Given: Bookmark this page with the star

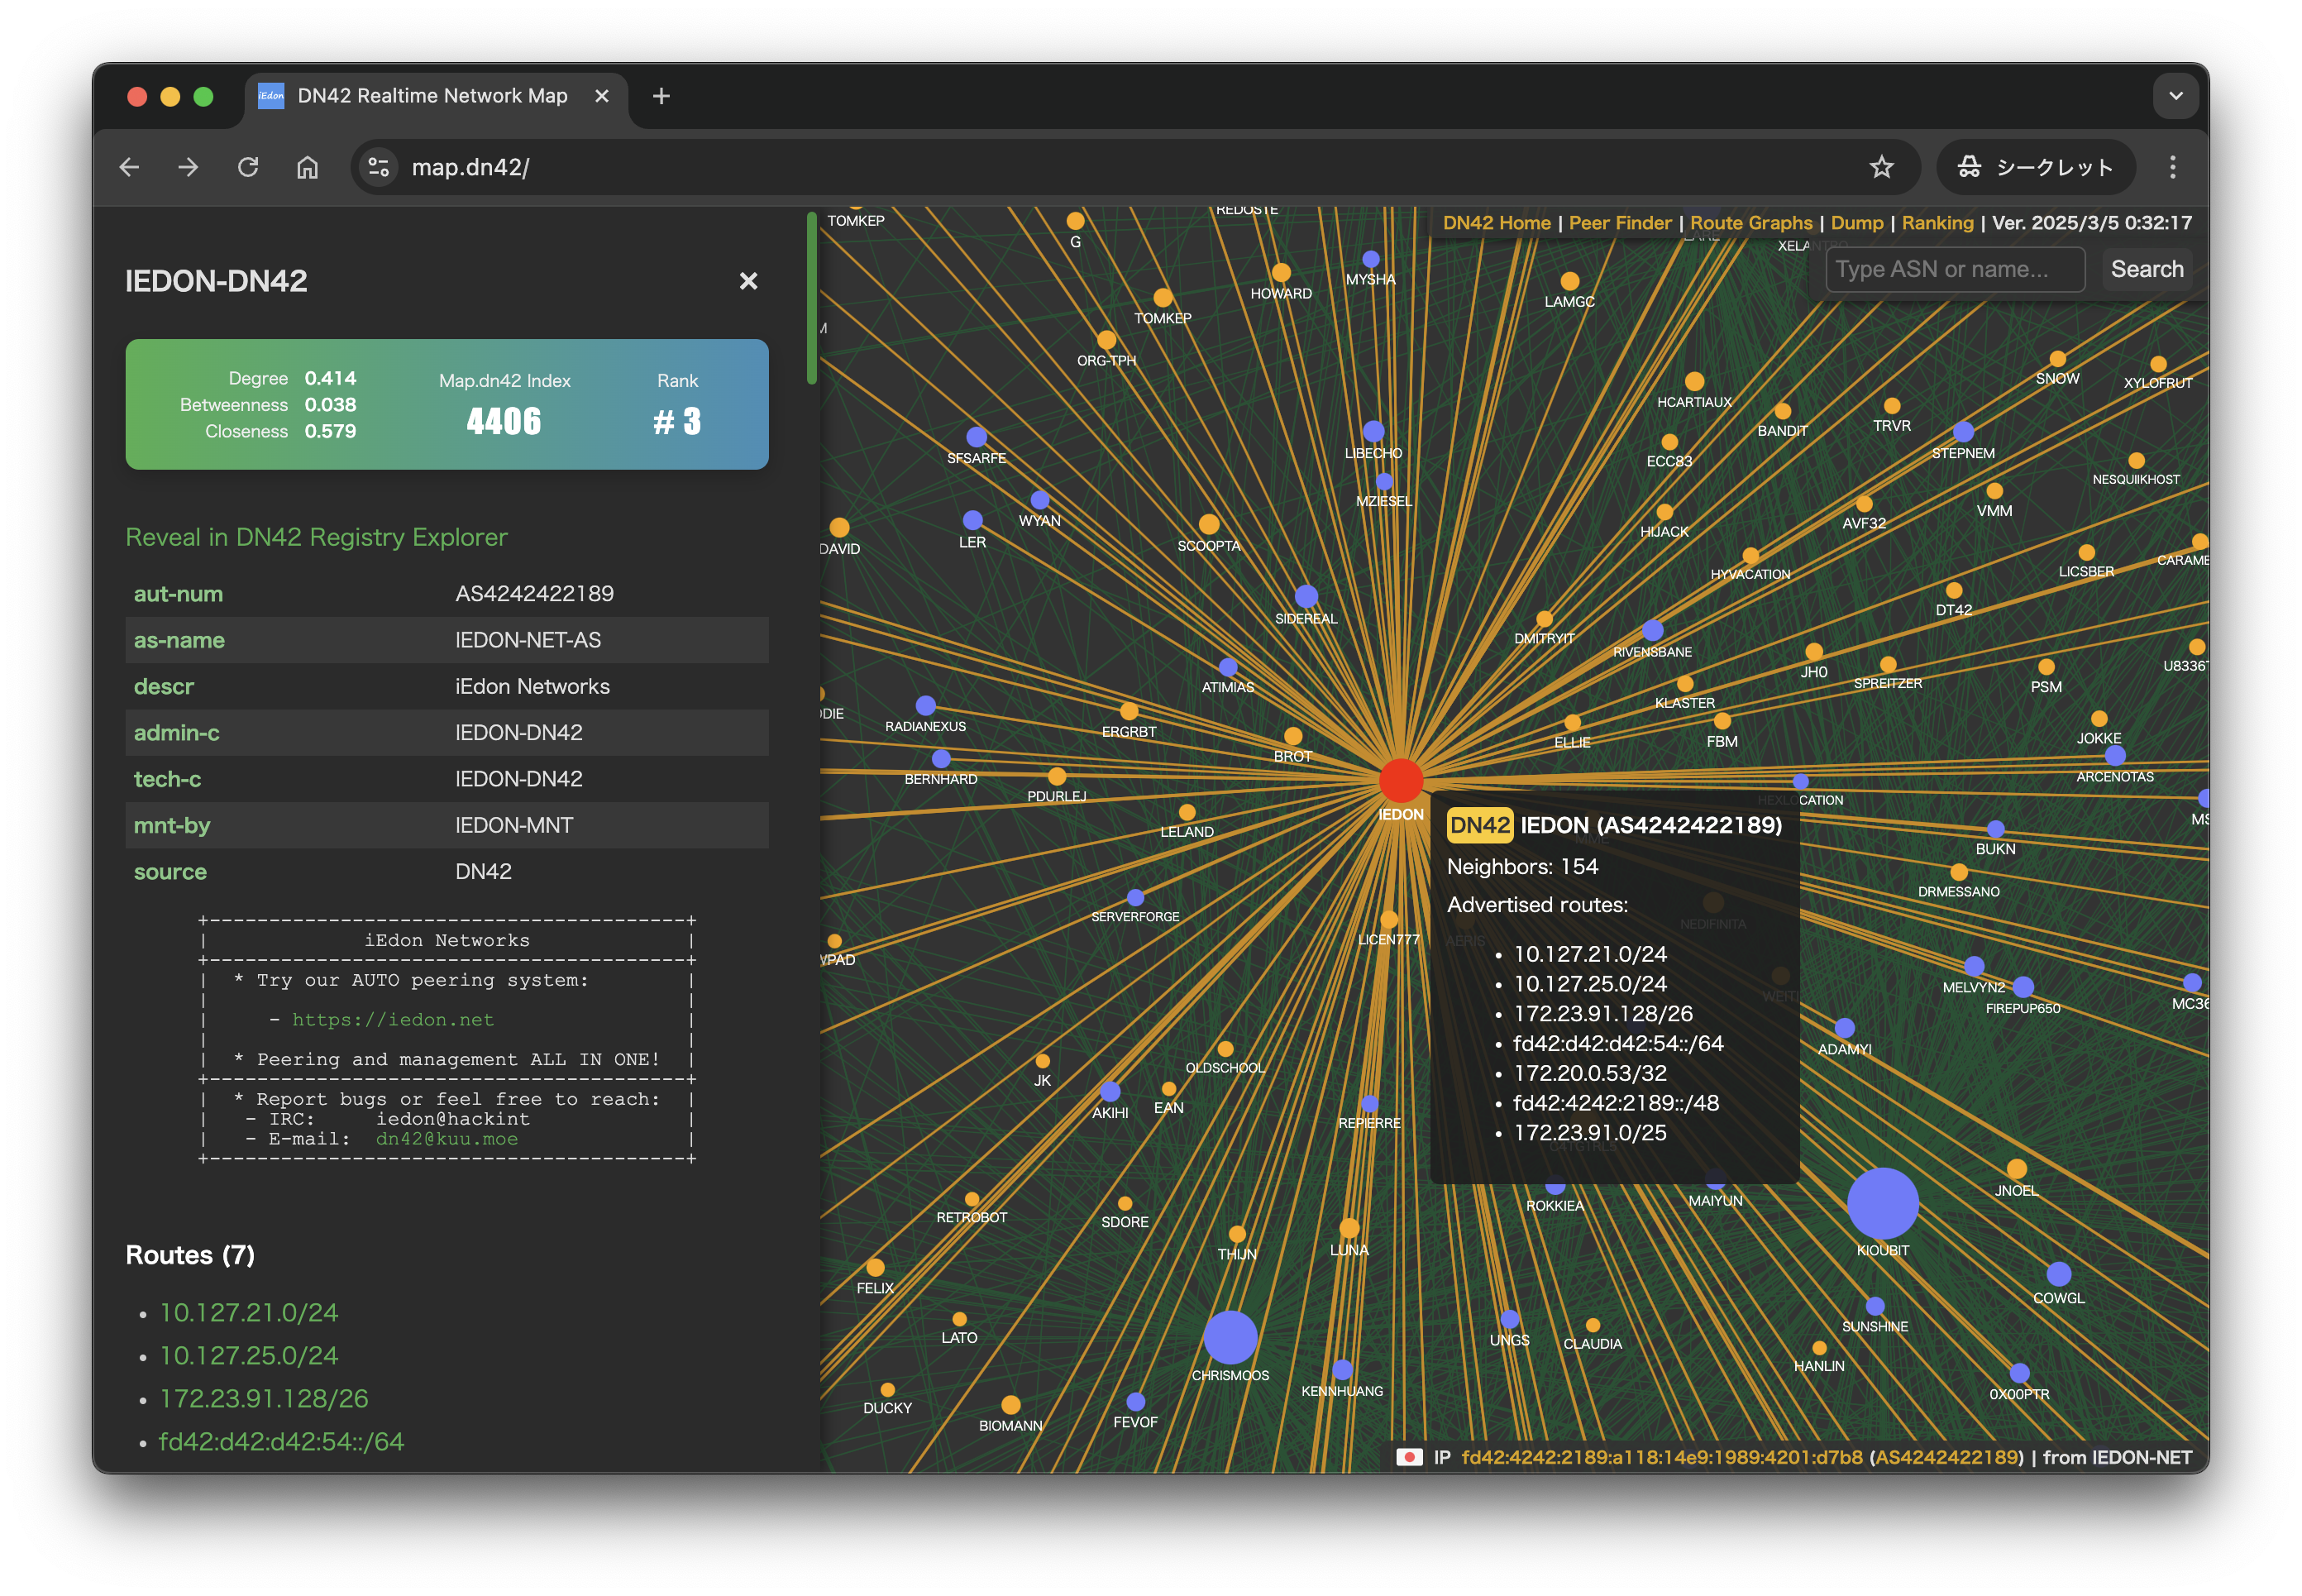Looking at the screenshot, I should (1881, 167).
